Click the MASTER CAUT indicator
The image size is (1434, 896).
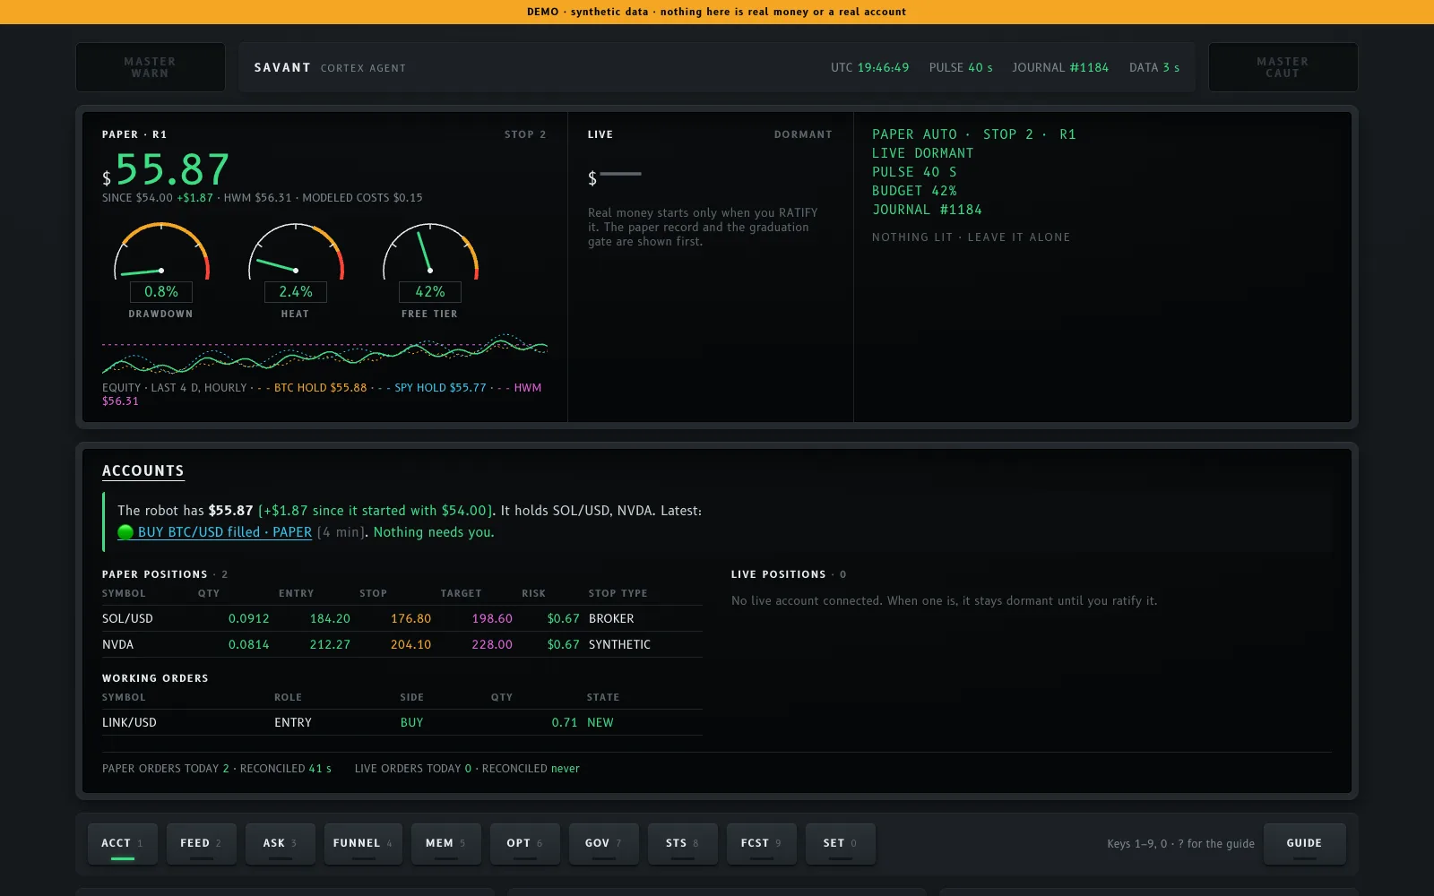[1283, 67]
